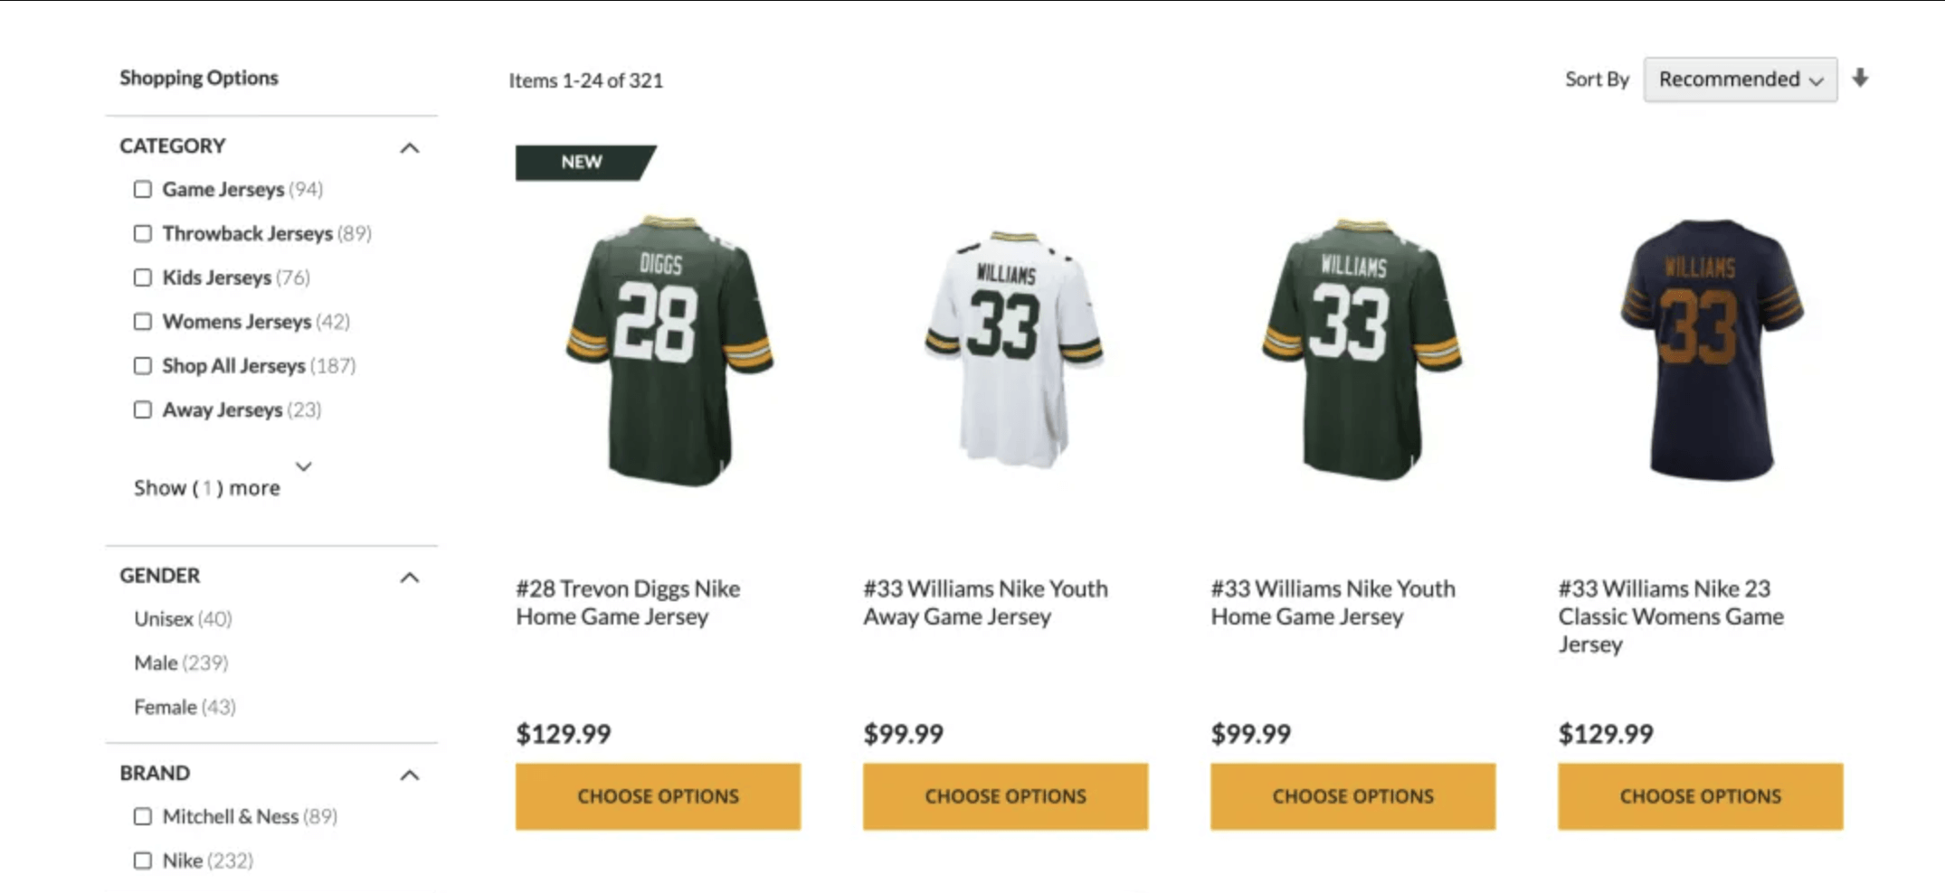This screenshot has width=1945, height=893.
Task: Choose options for Trevon Diggs jersey
Action: (x=658, y=796)
